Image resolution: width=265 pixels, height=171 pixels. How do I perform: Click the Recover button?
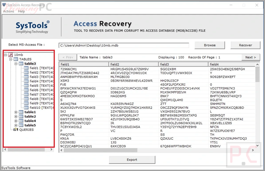[246, 45]
